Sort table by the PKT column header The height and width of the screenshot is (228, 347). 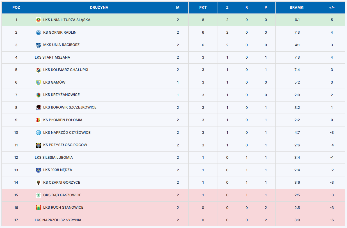coord(203,8)
